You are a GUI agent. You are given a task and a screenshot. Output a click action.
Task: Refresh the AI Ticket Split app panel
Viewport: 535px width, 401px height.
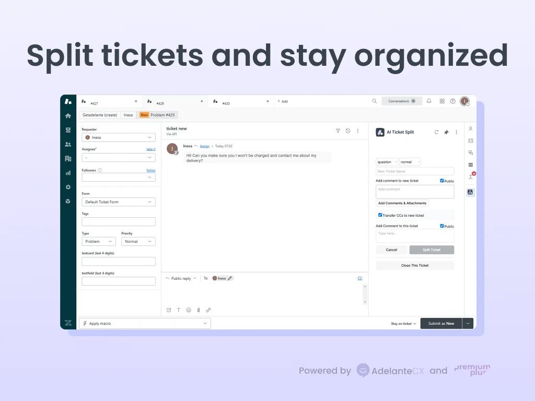[436, 132]
